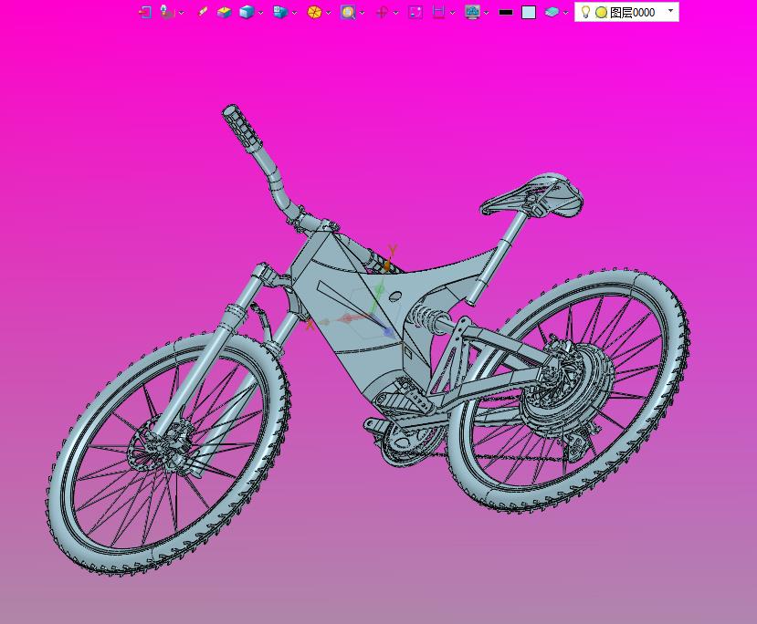Click the black line color swatch
Screen dimensions: 757x624
click(506, 13)
